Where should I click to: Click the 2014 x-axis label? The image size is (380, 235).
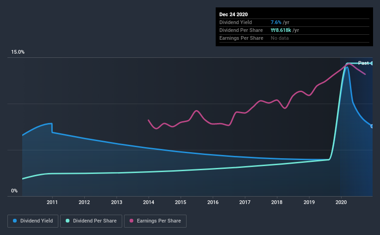[x=149, y=202]
